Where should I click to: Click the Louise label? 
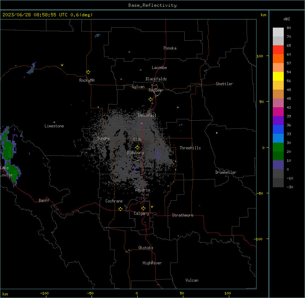6,175
